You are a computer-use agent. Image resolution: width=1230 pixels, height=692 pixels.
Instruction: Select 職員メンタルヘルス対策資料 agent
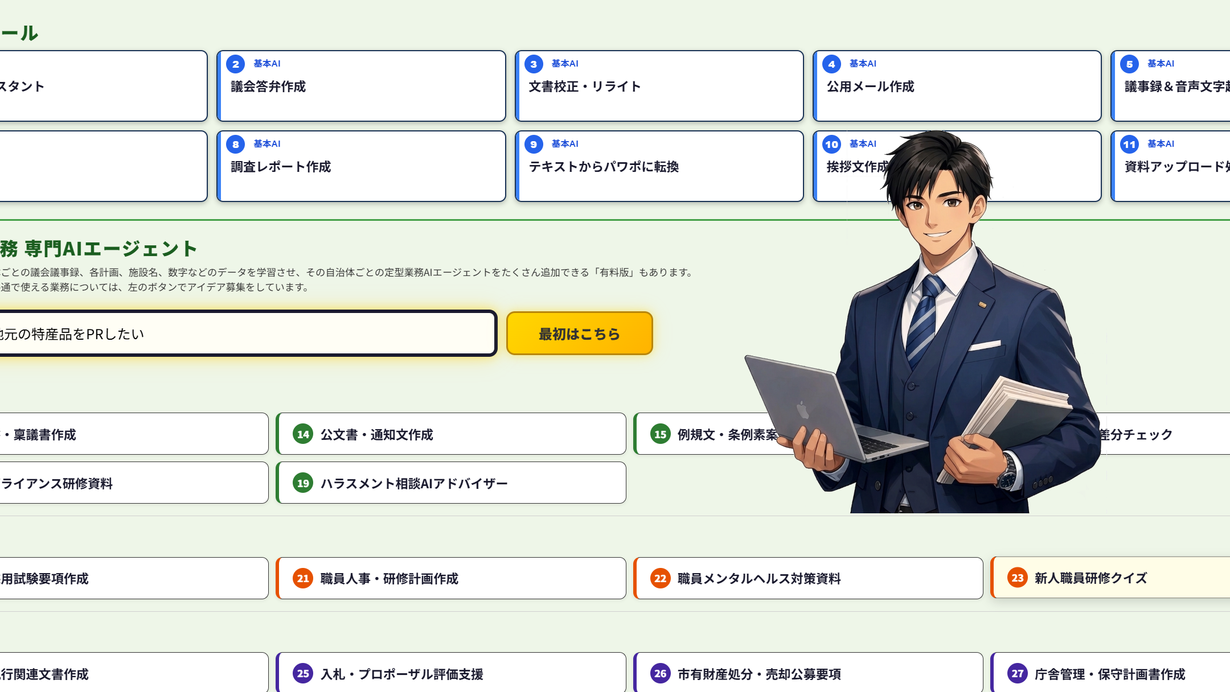pyautogui.click(x=807, y=578)
